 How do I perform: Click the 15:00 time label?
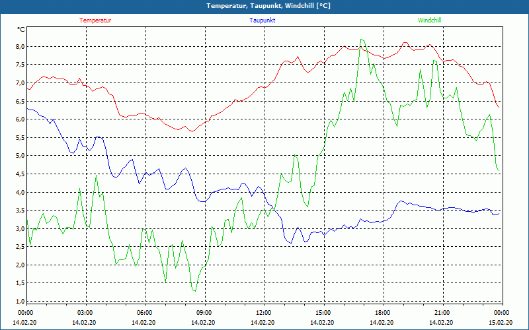(x=323, y=313)
